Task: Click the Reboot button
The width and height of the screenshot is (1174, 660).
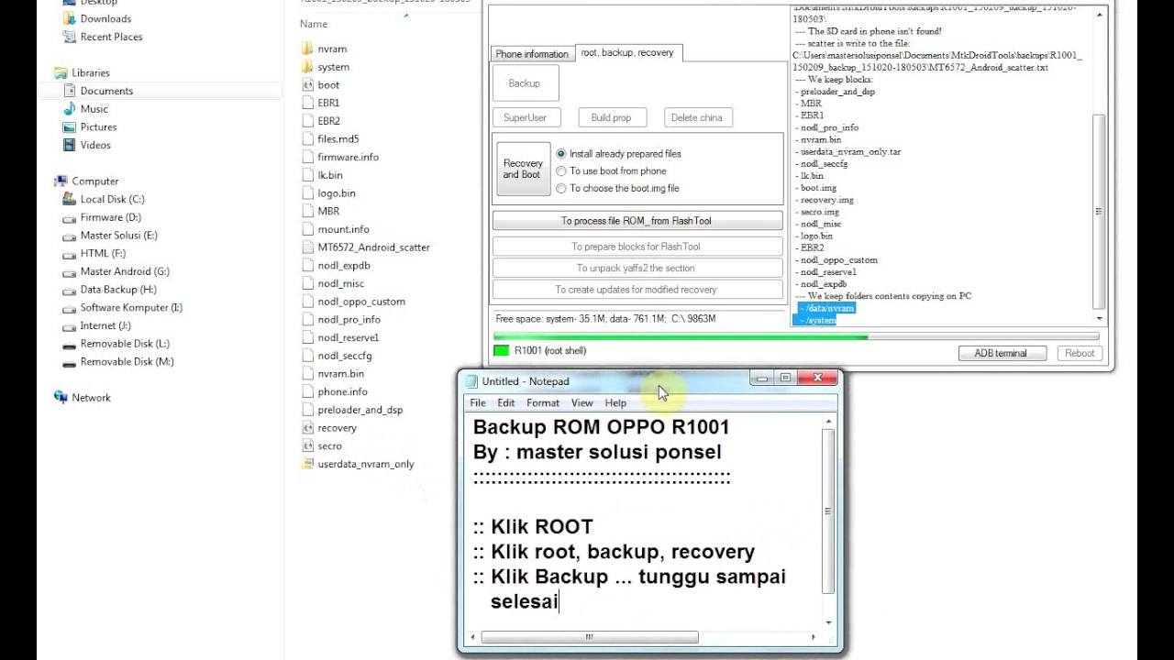Action: pos(1080,353)
